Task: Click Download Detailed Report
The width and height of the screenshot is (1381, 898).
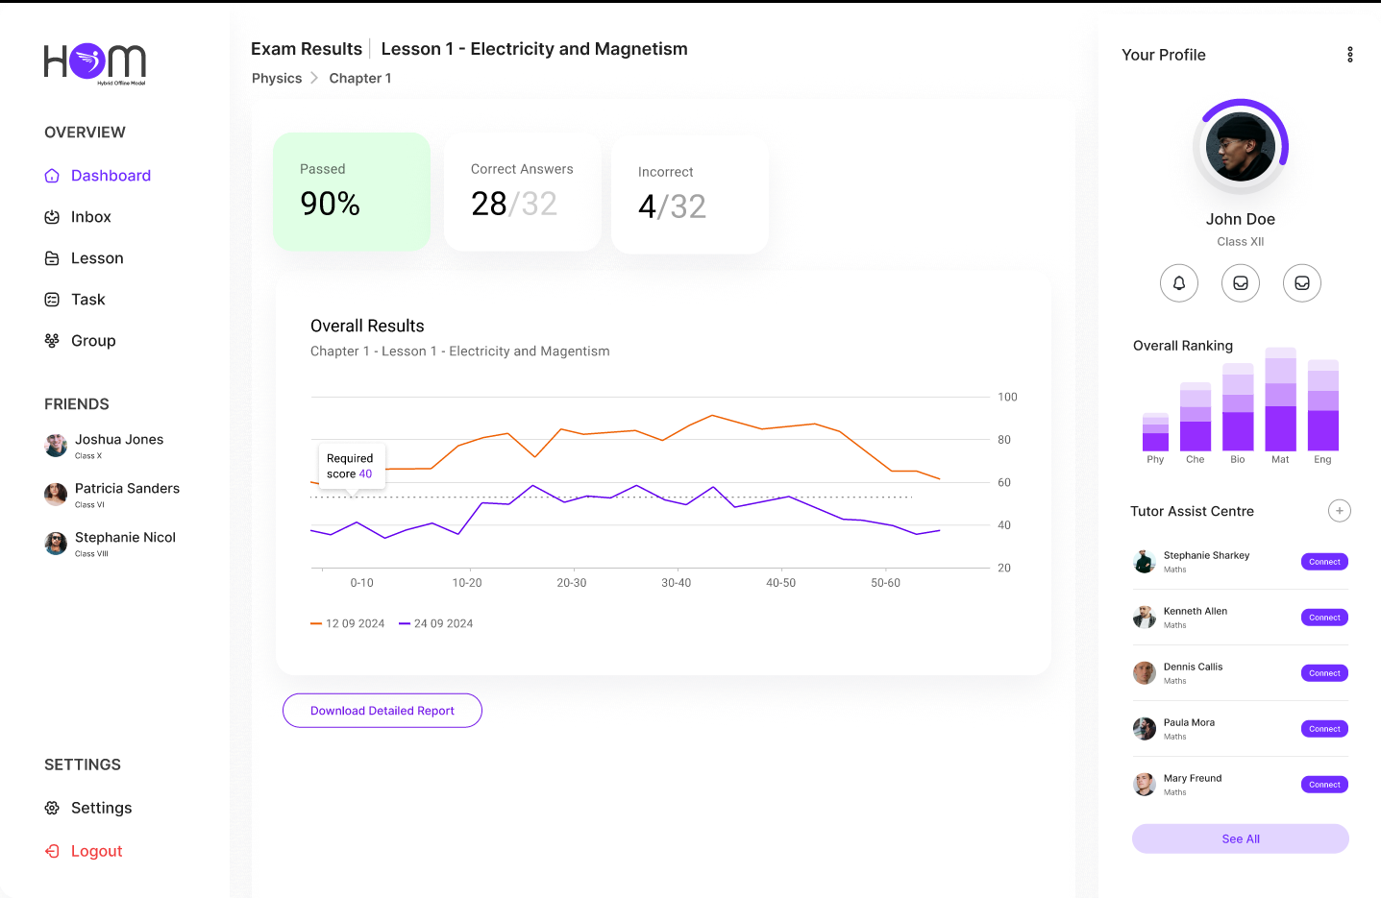Action: [382, 710]
